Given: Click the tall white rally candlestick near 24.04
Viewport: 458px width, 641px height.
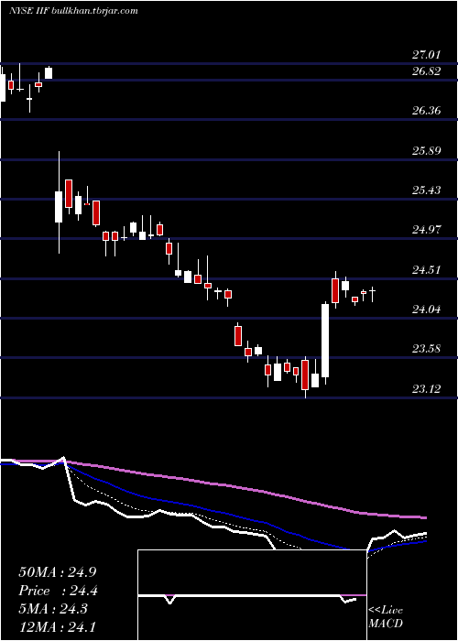Looking at the screenshot, I should click(325, 341).
